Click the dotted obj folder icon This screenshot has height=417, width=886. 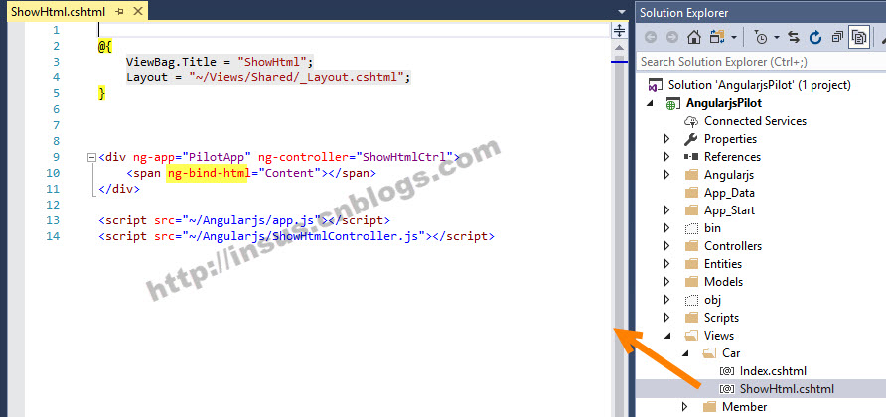691,300
